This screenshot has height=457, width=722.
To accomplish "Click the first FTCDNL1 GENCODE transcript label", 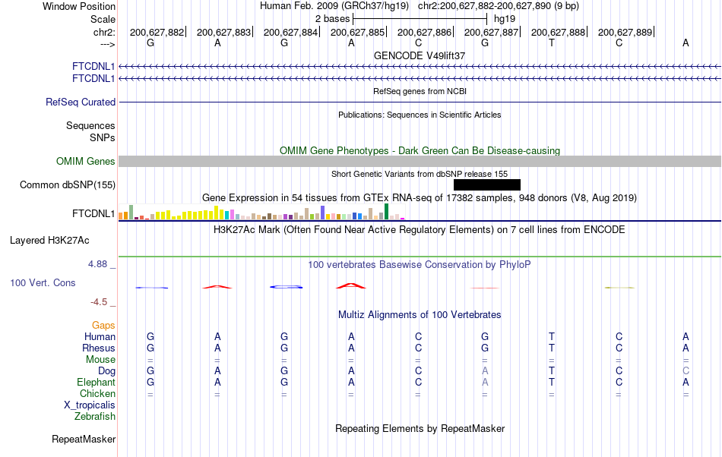I will [93, 67].
